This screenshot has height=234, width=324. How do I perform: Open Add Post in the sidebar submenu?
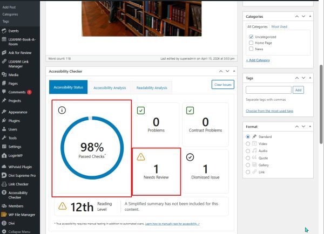pyautogui.click(x=9, y=7)
